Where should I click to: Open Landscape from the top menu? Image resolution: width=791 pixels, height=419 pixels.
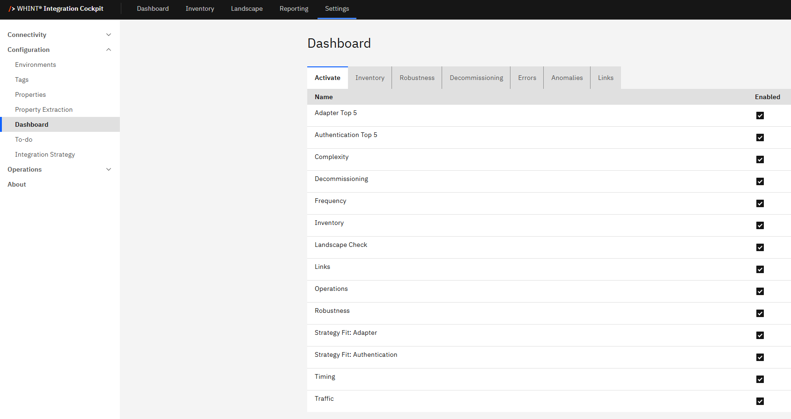point(246,9)
